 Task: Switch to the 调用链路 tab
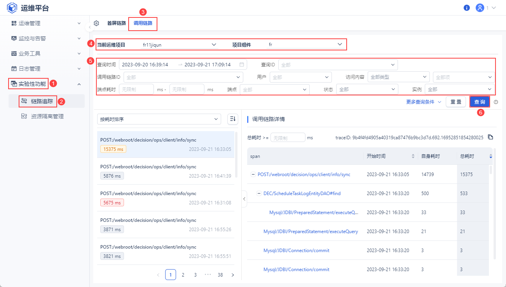(143, 23)
